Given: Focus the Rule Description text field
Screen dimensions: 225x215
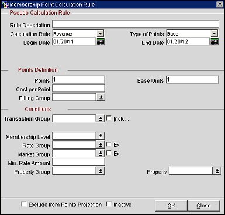Looking at the screenshot, I should tap(136, 24).
